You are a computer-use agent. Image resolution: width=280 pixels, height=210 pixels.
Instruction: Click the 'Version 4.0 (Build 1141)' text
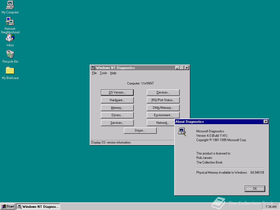tap(212, 136)
